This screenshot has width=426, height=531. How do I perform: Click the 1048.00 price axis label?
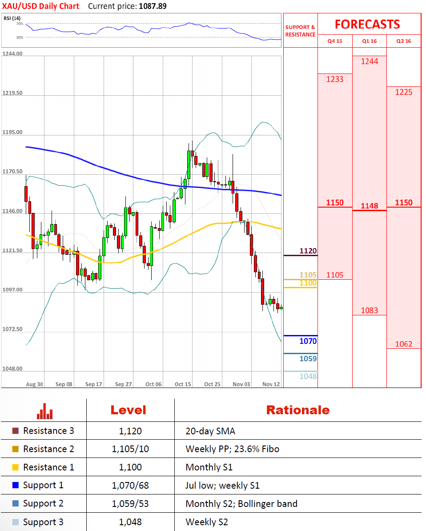point(12,369)
